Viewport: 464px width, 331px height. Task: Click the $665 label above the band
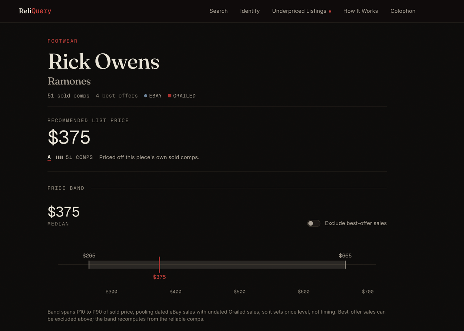[x=345, y=256]
